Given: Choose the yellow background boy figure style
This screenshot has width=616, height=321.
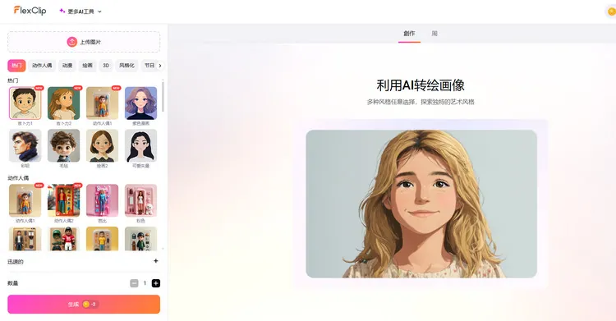Looking at the screenshot, I should [102, 239].
